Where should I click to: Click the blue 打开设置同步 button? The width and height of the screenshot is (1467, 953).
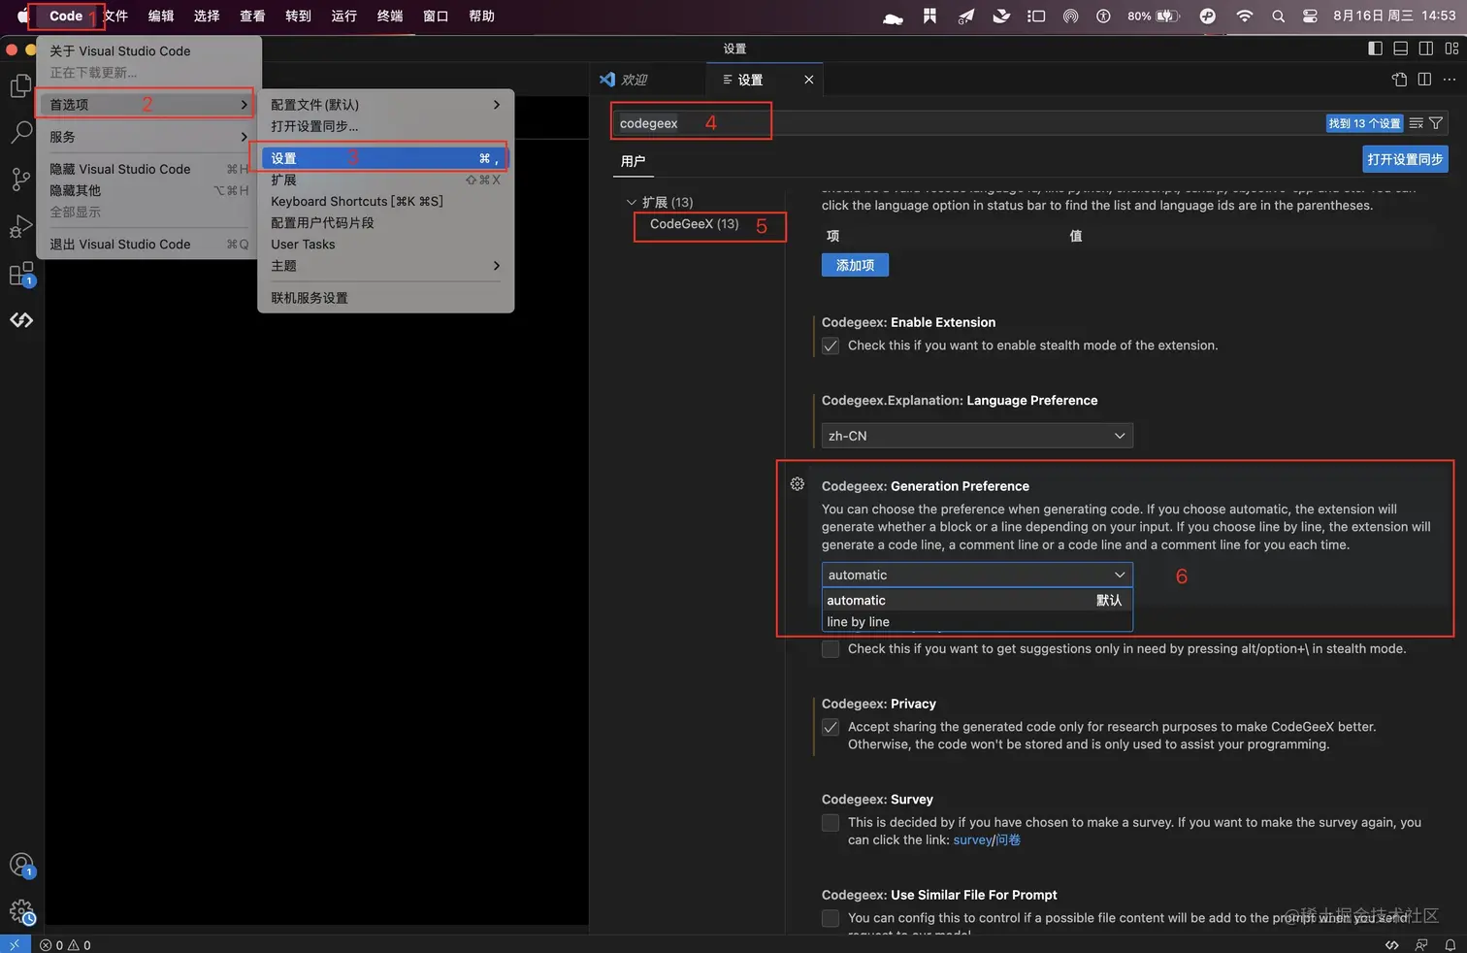pos(1405,159)
